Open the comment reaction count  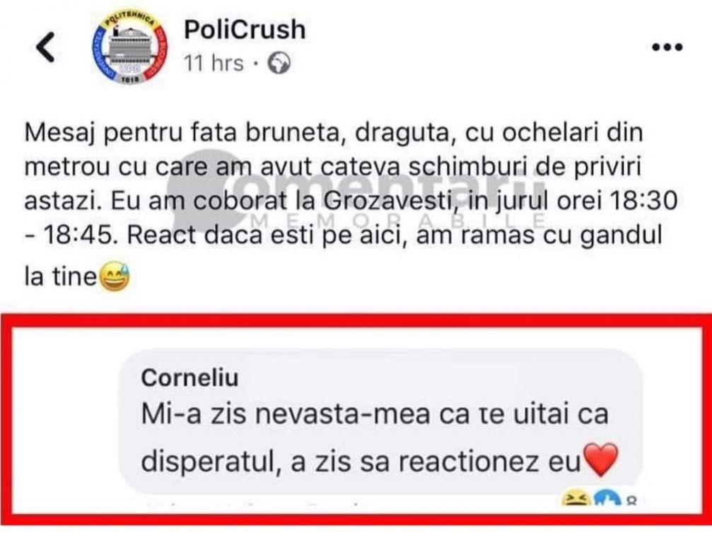(x=631, y=501)
